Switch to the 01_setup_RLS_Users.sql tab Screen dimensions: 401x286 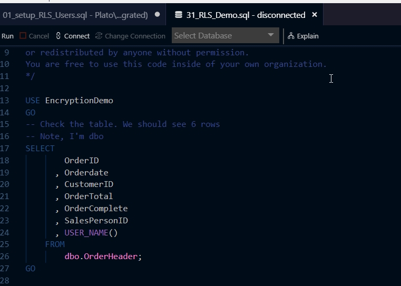tap(75, 15)
